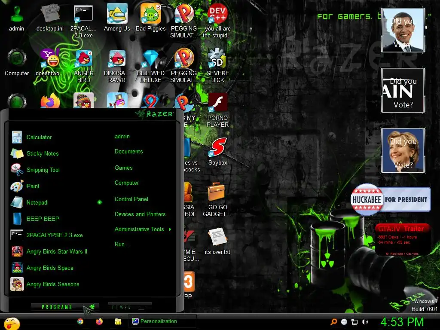The image size is (440, 330).
Task: Click the network tray icon
Action: click(x=354, y=322)
